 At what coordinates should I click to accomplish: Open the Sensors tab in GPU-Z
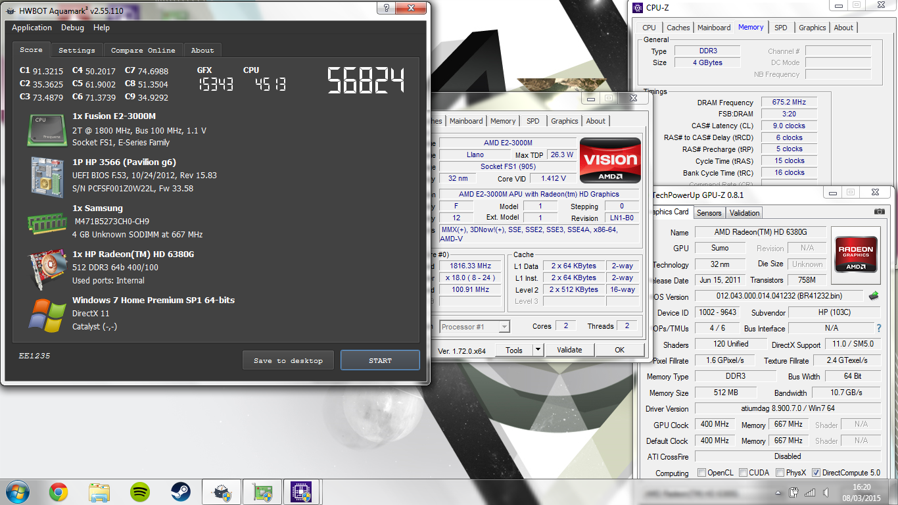click(709, 212)
